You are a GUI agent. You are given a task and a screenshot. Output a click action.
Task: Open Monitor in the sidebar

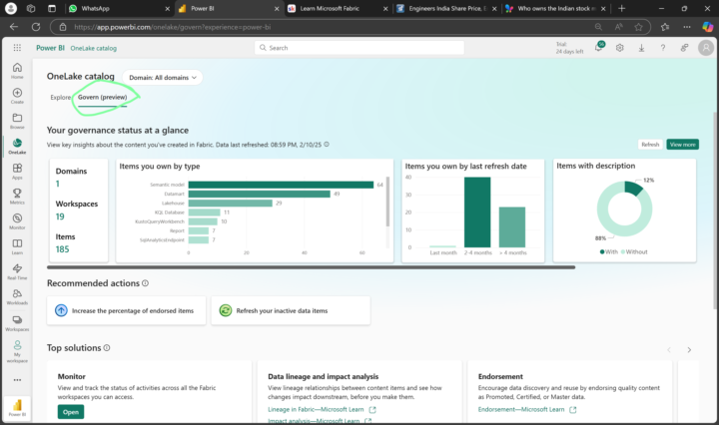pyautogui.click(x=17, y=221)
